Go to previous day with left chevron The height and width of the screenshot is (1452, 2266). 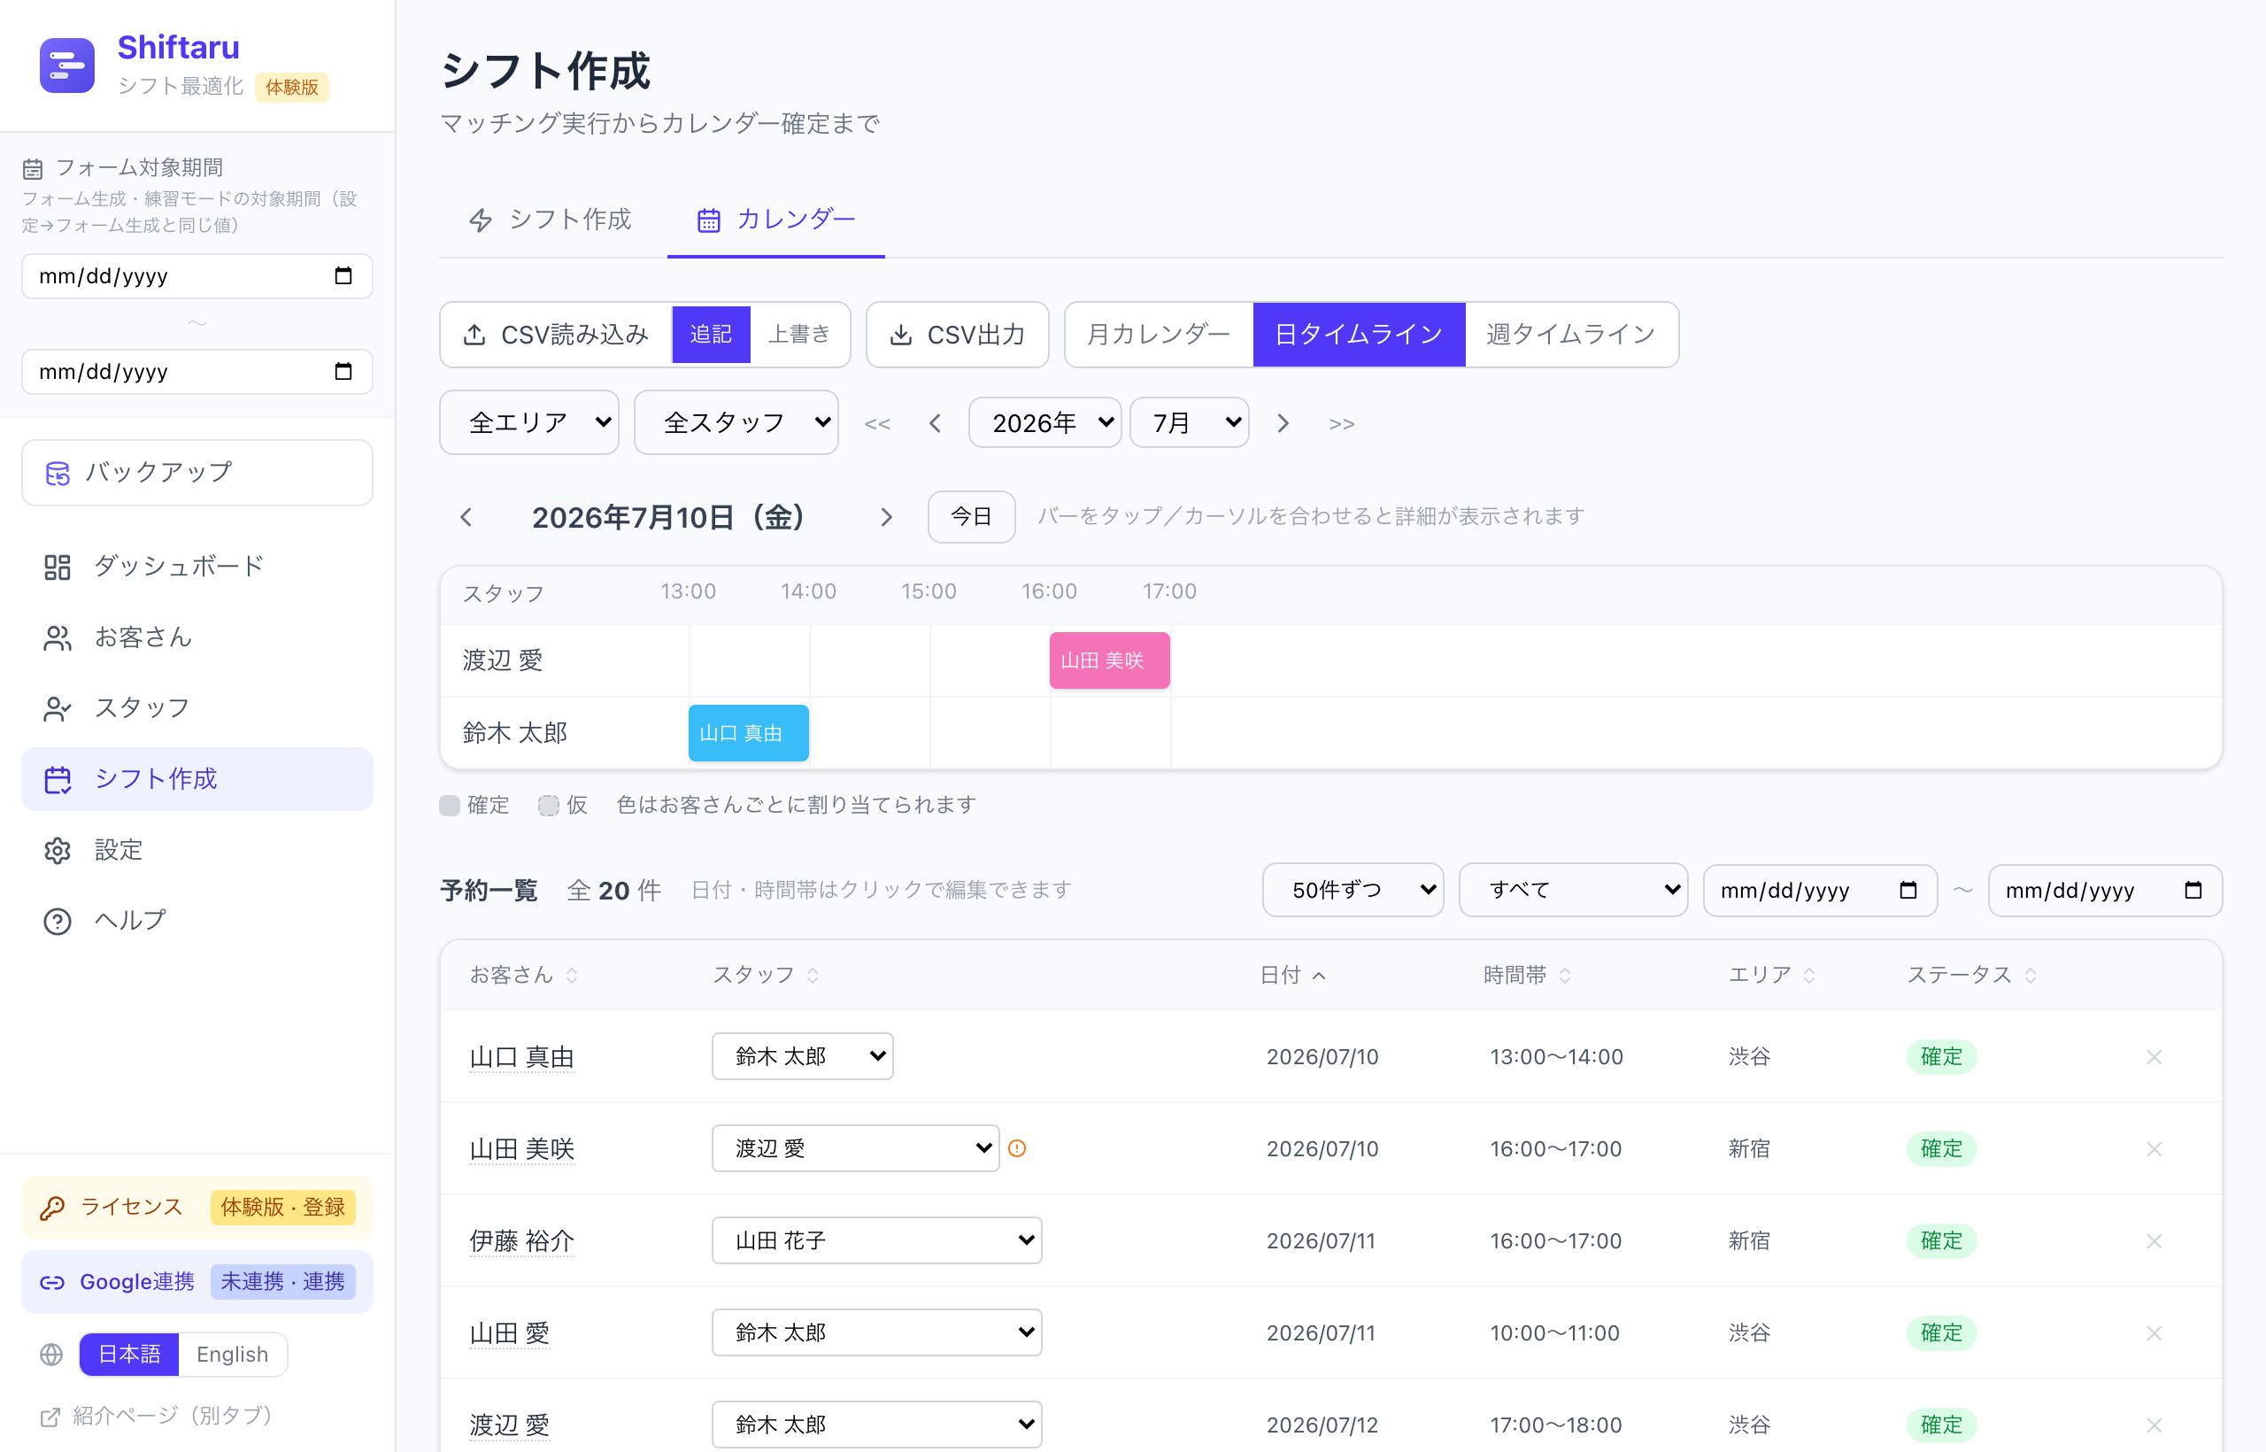click(x=466, y=517)
